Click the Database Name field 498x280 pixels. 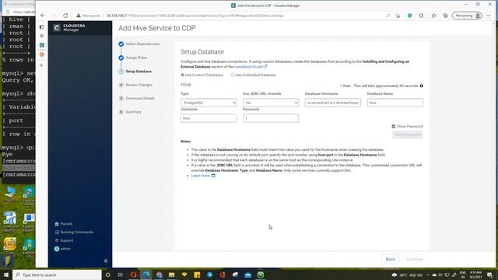(x=395, y=103)
